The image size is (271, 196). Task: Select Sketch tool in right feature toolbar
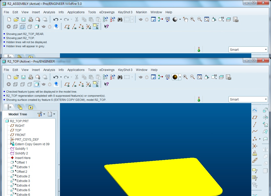pos(255,110)
